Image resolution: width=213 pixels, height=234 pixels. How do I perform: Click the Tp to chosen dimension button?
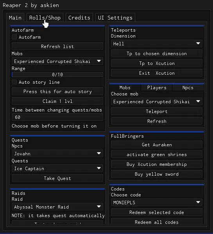[x=157, y=54]
